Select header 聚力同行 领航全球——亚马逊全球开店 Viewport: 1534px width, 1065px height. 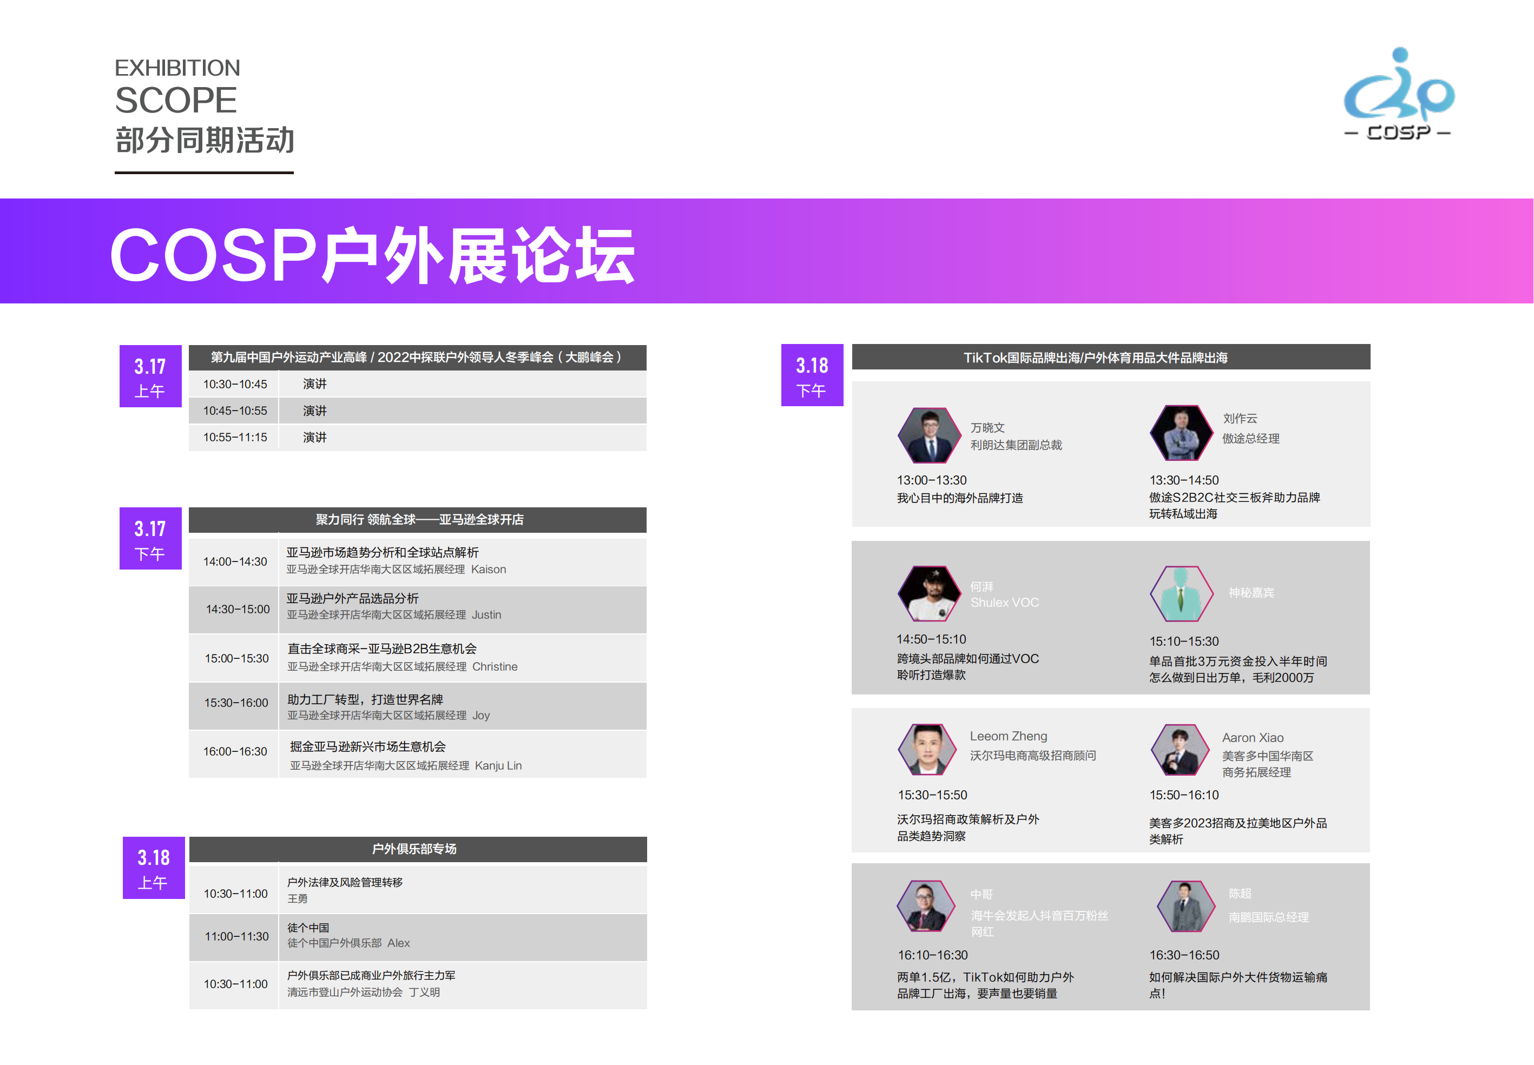[417, 520]
